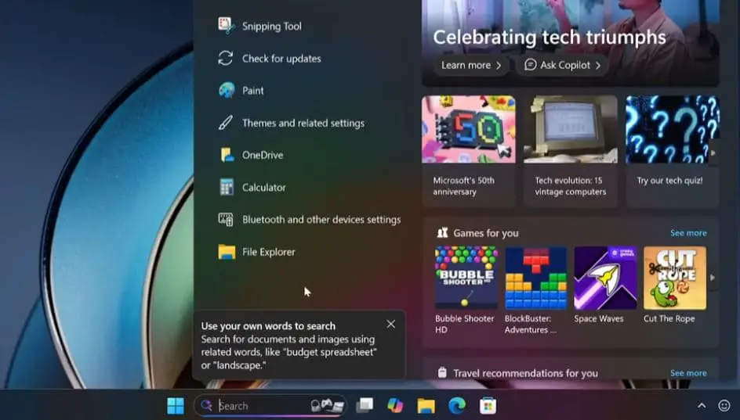Click the Learn more button
Screen dimensions: 740x420
(x=470, y=65)
